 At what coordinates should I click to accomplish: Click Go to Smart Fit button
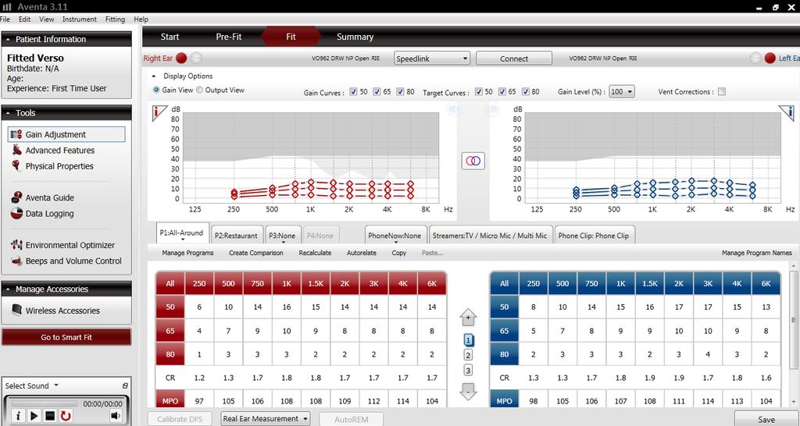coord(66,337)
